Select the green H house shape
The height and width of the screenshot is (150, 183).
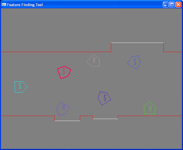point(150,108)
